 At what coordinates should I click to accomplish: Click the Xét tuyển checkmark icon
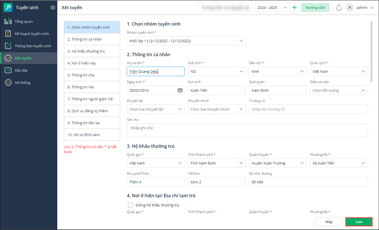[x=8, y=58]
